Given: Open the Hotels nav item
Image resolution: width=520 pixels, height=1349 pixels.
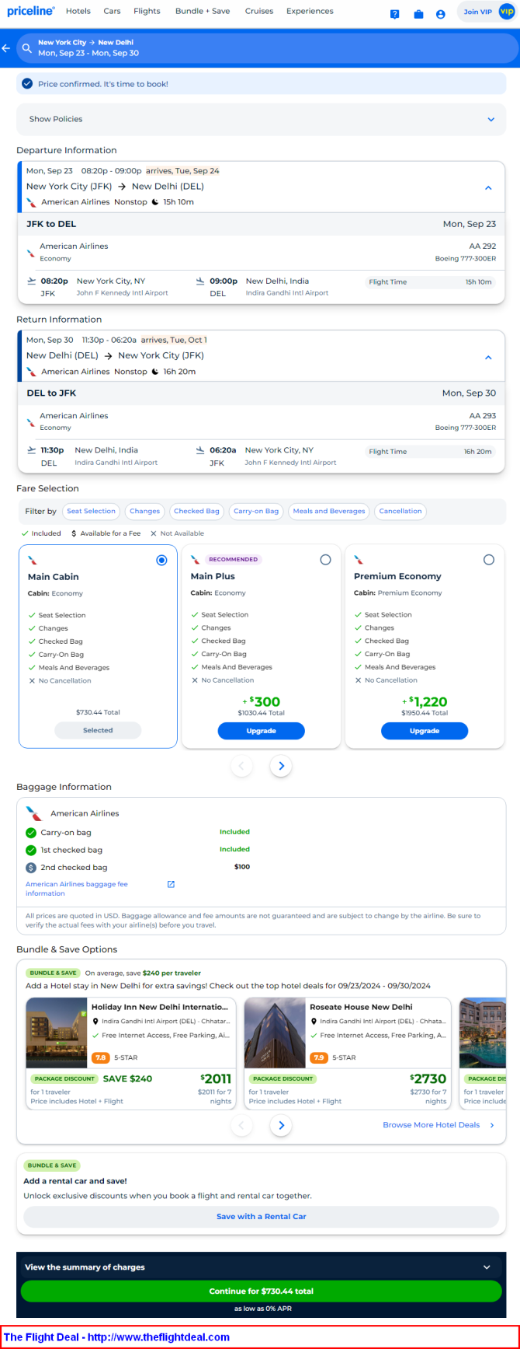Looking at the screenshot, I should tap(78, 11).
